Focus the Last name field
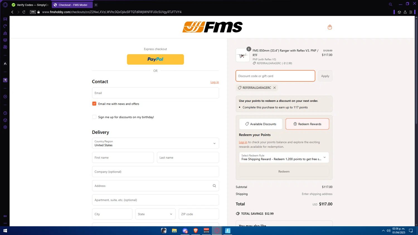Viewport: 418px width, 235px height. 188,158
